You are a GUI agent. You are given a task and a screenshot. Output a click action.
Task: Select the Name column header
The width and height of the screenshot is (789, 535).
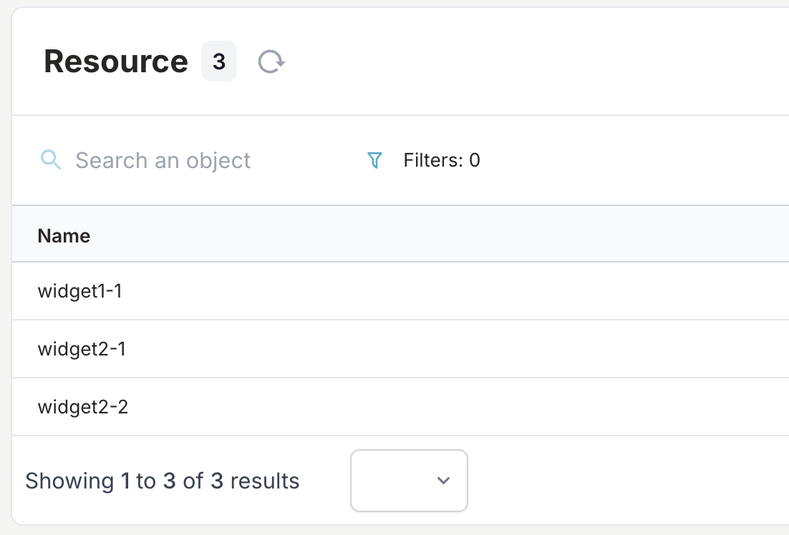click(x=64, y=235)
